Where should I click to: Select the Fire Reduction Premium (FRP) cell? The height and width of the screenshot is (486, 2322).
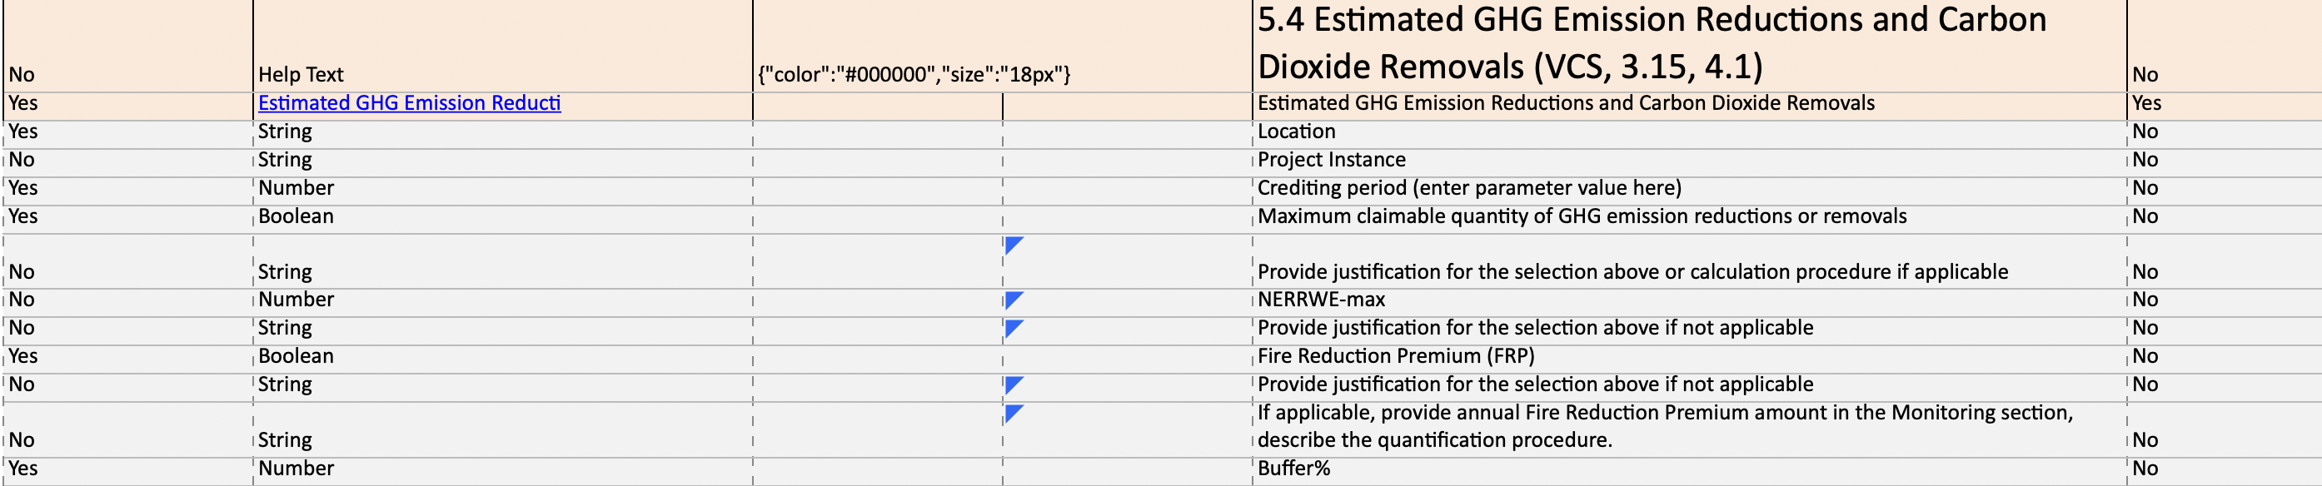pos(1687,356)
